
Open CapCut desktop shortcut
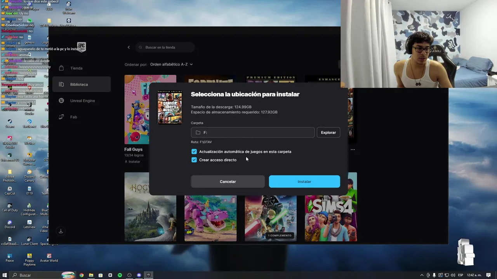(x=10, y=190)
